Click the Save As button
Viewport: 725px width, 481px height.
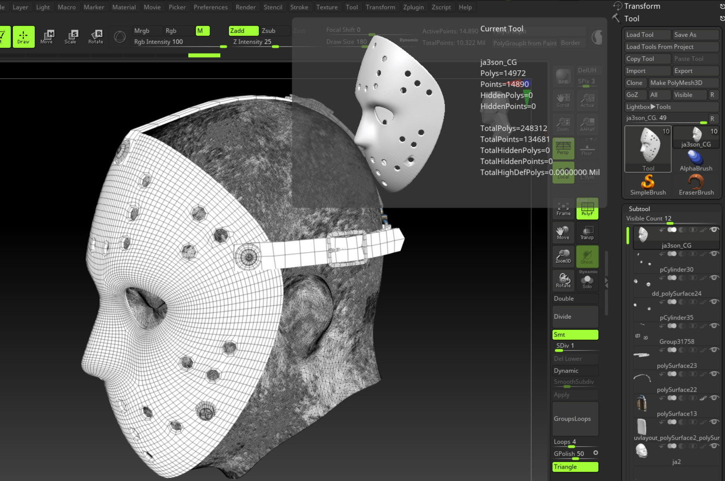tap(696, 35)
